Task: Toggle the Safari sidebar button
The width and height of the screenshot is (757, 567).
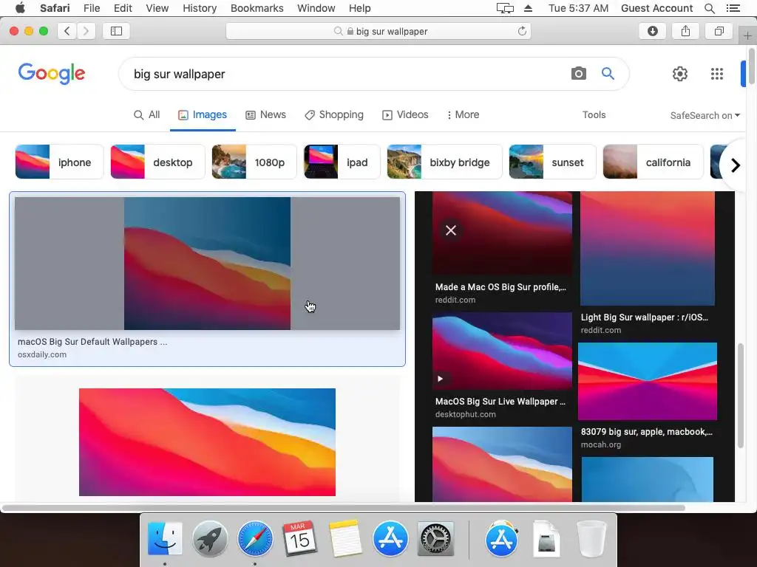Action: click(116, 31)
